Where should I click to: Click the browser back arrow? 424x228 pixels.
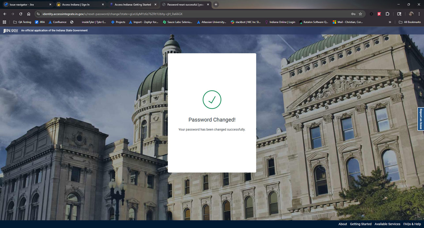coord(5,14)
